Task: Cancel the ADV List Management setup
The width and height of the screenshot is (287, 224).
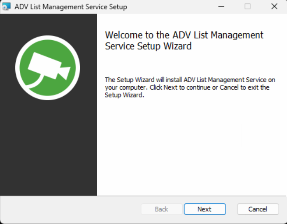Action: [258, 209]
